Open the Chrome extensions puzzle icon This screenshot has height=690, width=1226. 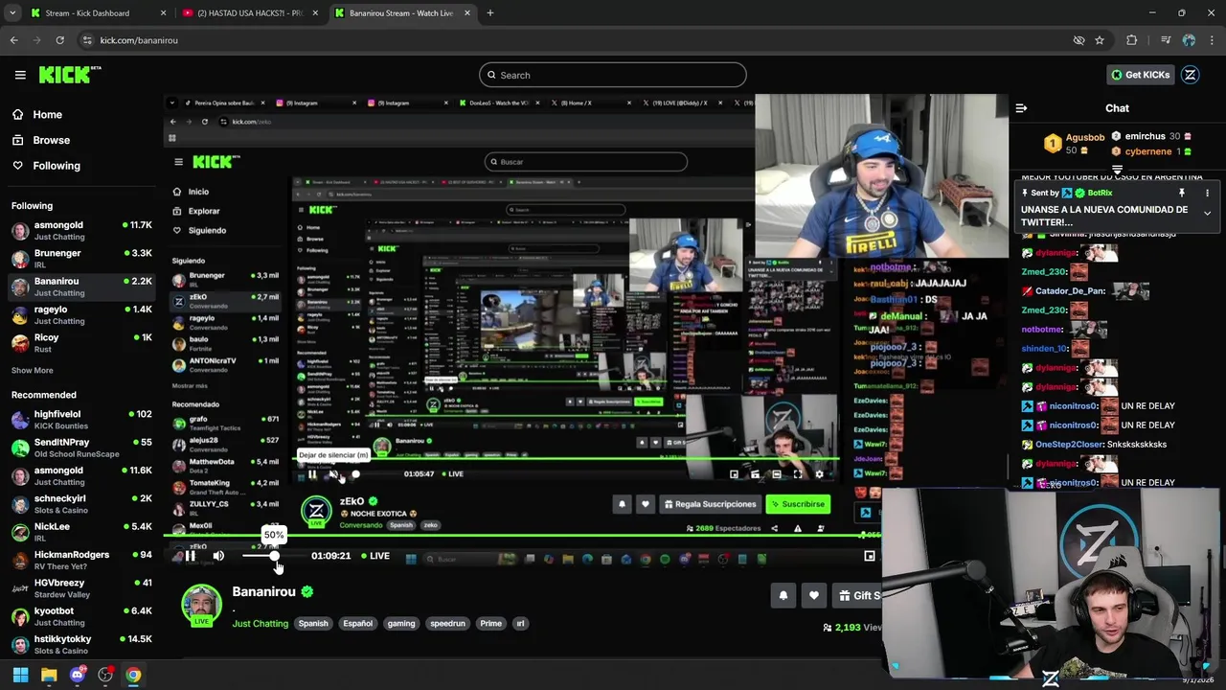coord(1132,40)
